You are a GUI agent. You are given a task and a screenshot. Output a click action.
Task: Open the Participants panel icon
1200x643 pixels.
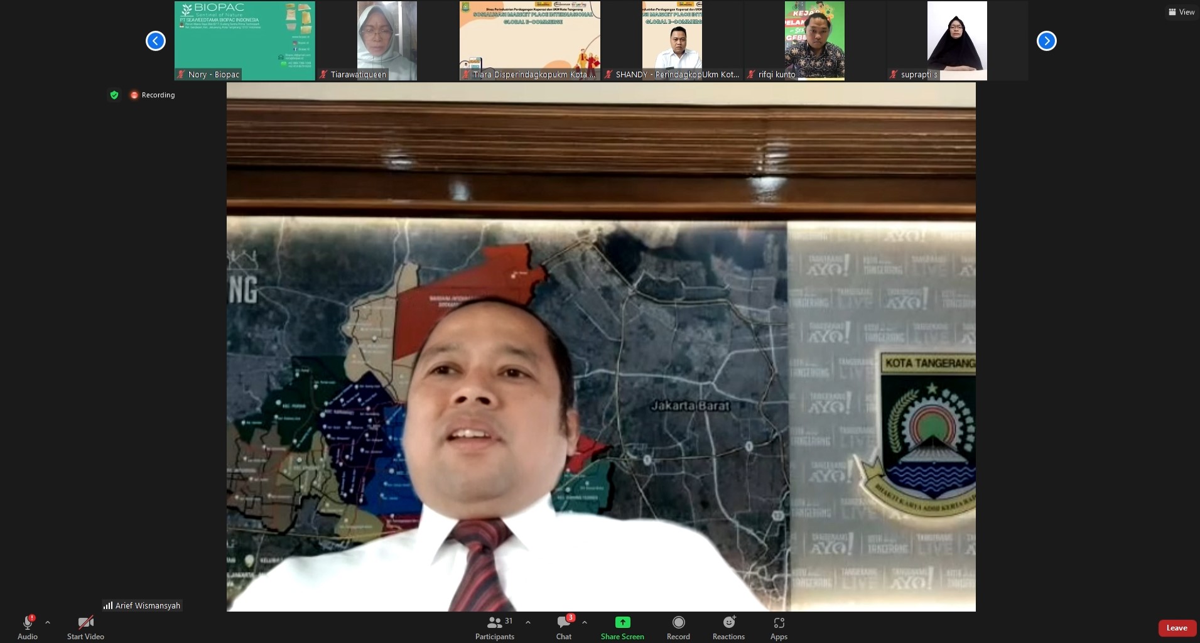pos(494,622)
